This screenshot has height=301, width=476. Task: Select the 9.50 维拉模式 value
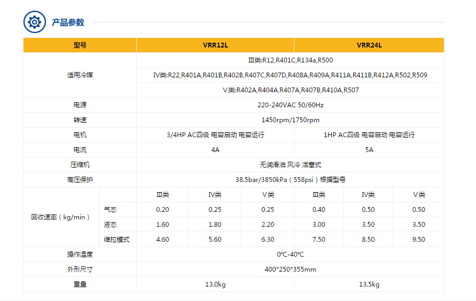click(419, 240)
